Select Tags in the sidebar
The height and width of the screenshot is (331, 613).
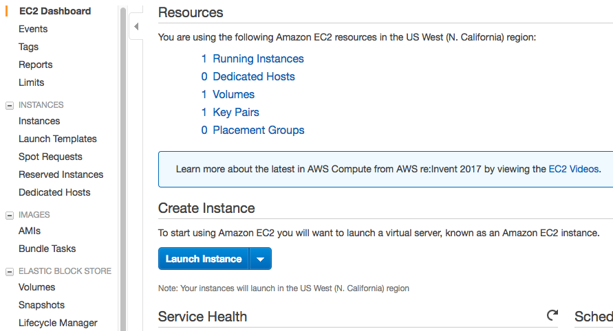(x=28, y=47)
